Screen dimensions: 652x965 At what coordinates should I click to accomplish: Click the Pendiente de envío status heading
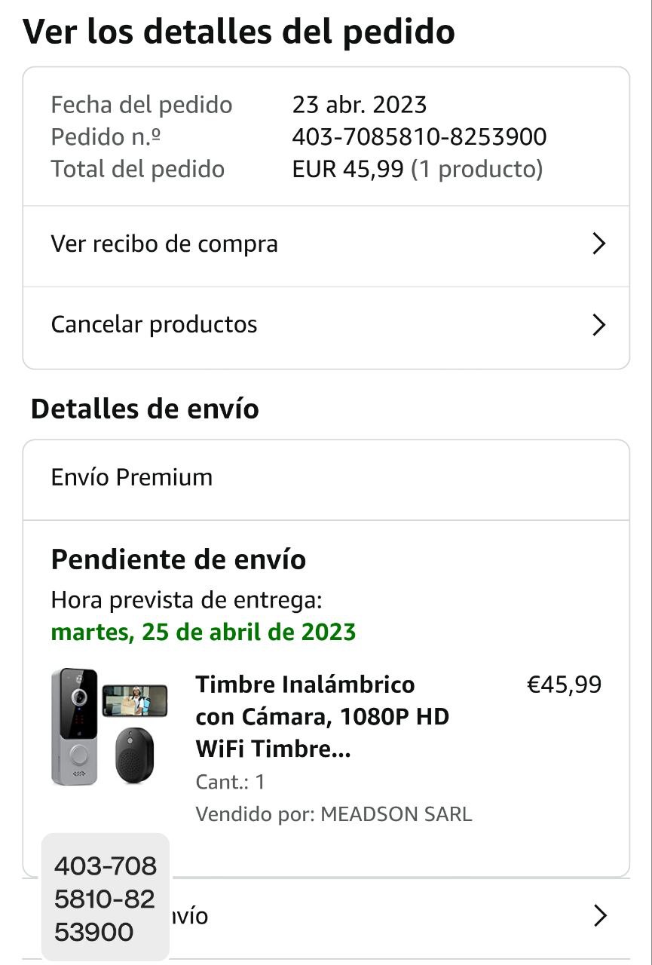pyautogui.click(x=178, y=560)
